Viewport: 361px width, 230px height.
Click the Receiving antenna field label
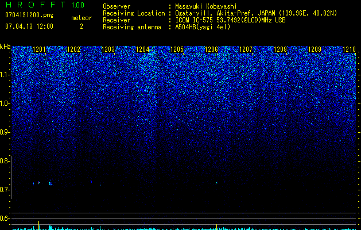point(132,27)
